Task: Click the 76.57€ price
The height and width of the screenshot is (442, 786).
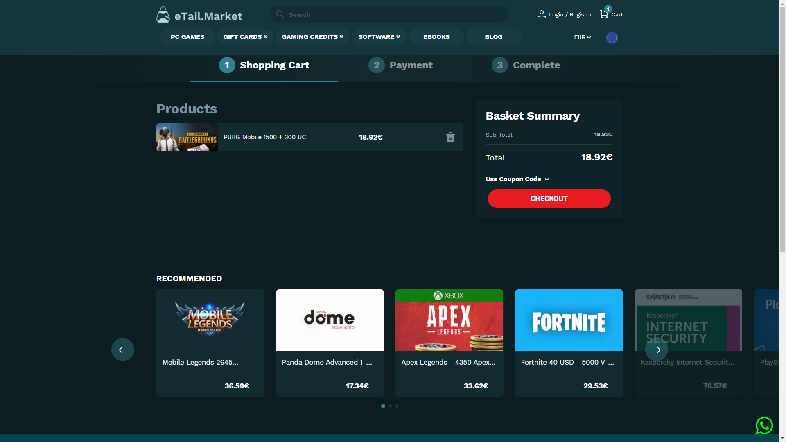Action: [715, 386]
